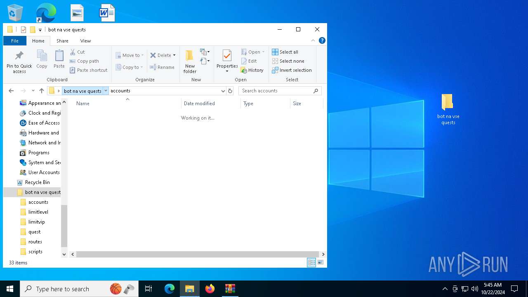The height and width of the screenshot is (297, 528).
Task: Expand the Open command dropdown
Action: point(263,52)
